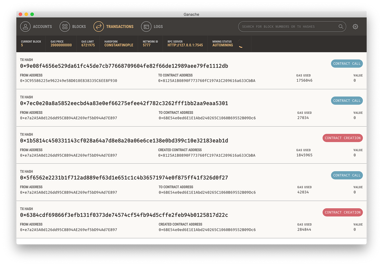Click the CONTRACT CALL badge for hash 0x7ec0e20a8a…
The image size is (383, 266).
pyautogui.click(x=347, y=100)
